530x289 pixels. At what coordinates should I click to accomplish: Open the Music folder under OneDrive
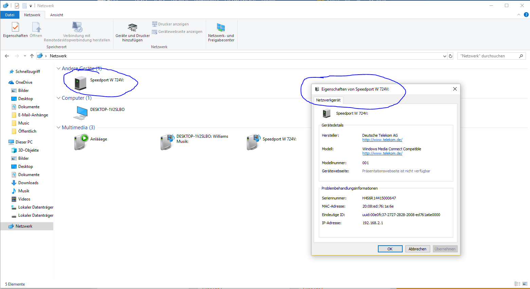(23, 123)
